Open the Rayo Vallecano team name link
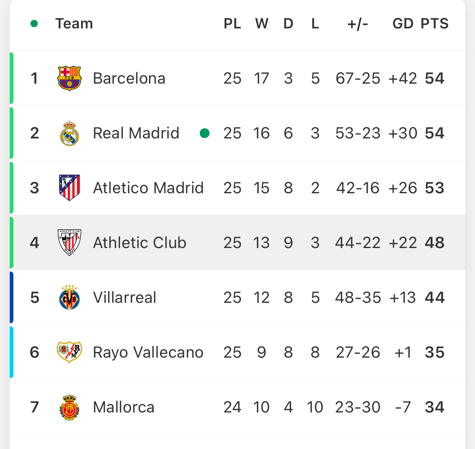475x449 pixels. (x=148, y=352)
